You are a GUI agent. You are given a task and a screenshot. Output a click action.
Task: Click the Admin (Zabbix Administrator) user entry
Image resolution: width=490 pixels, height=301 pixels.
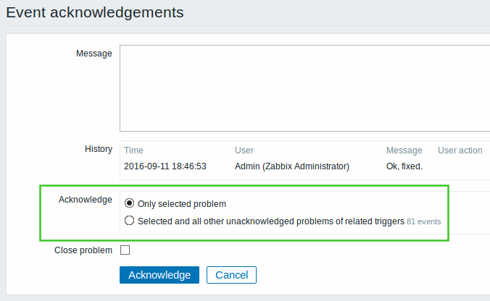[292, 166]
